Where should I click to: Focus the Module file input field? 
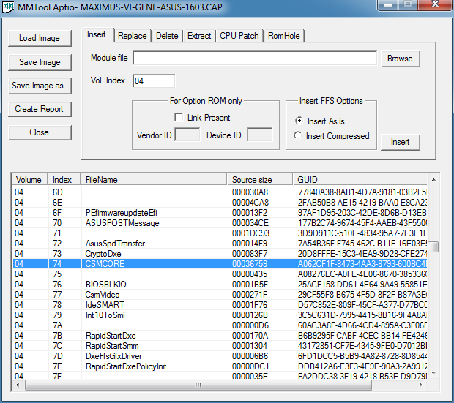pyautogui.click(x=255, y=59)
